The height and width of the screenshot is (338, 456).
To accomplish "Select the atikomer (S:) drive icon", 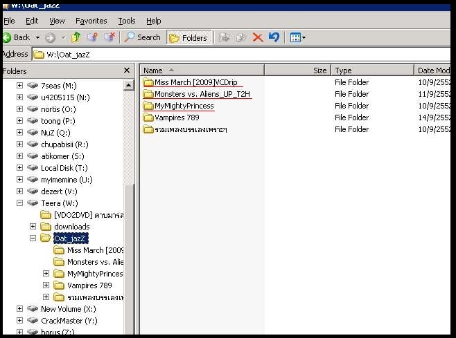I will coord(33,156).
